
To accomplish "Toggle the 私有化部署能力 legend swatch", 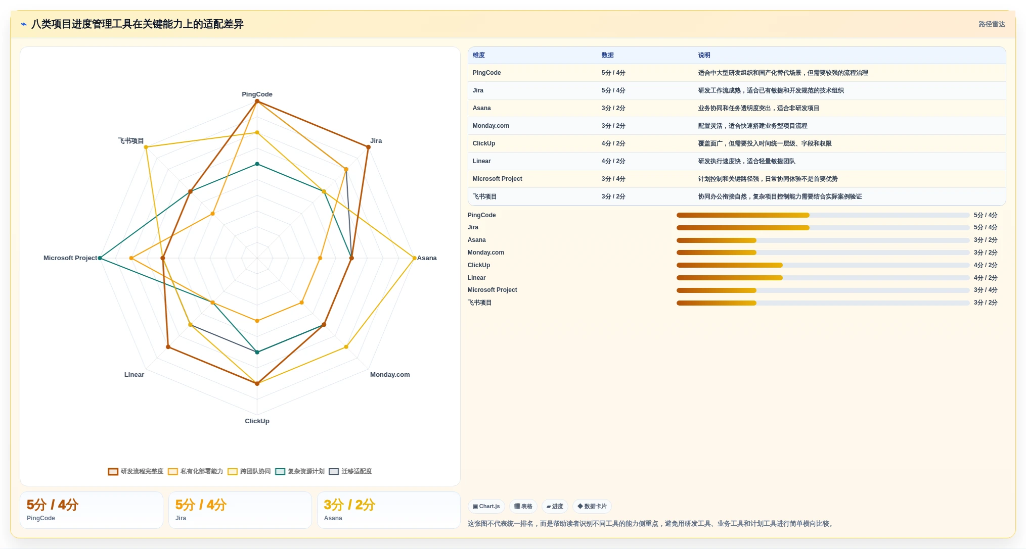I will tap(173, 472).
